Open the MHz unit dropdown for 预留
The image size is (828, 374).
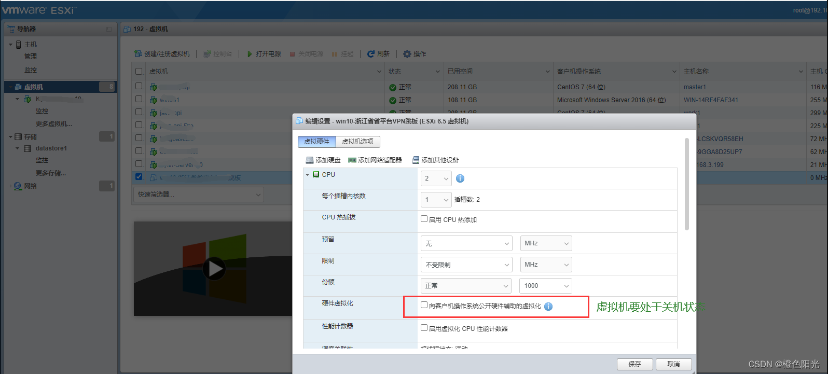(546, 243)
